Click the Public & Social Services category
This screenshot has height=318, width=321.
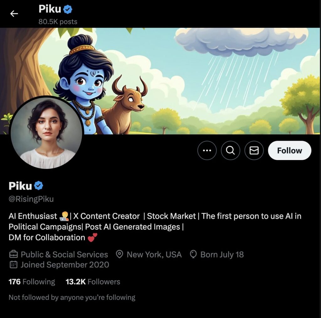(x=64, y=255)
